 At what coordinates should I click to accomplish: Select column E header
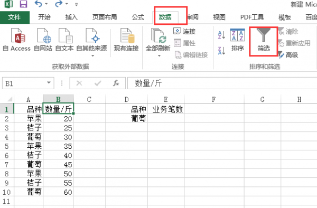tap(166, 99)
